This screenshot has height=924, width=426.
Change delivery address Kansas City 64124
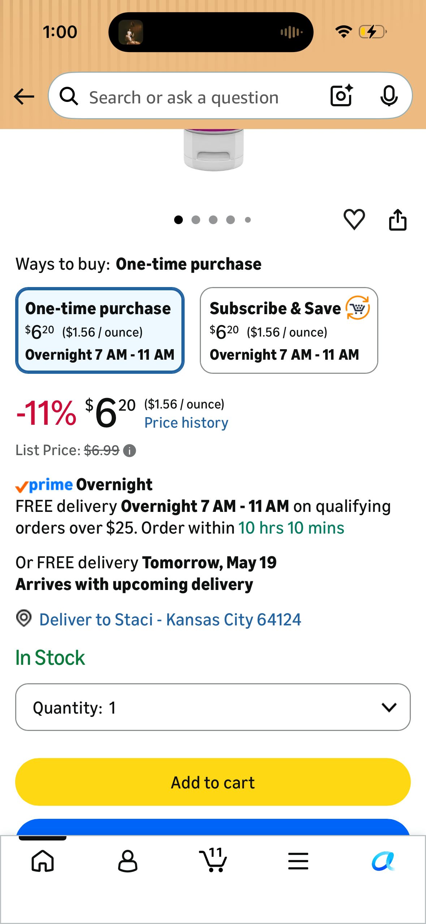[170, 620]
